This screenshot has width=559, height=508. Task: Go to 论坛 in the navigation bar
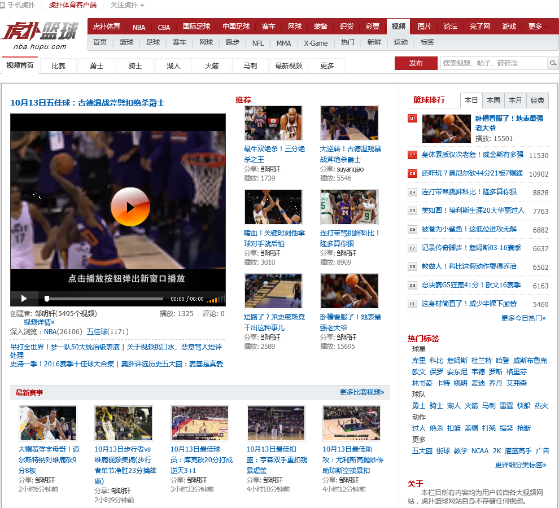tap(450, 27)
